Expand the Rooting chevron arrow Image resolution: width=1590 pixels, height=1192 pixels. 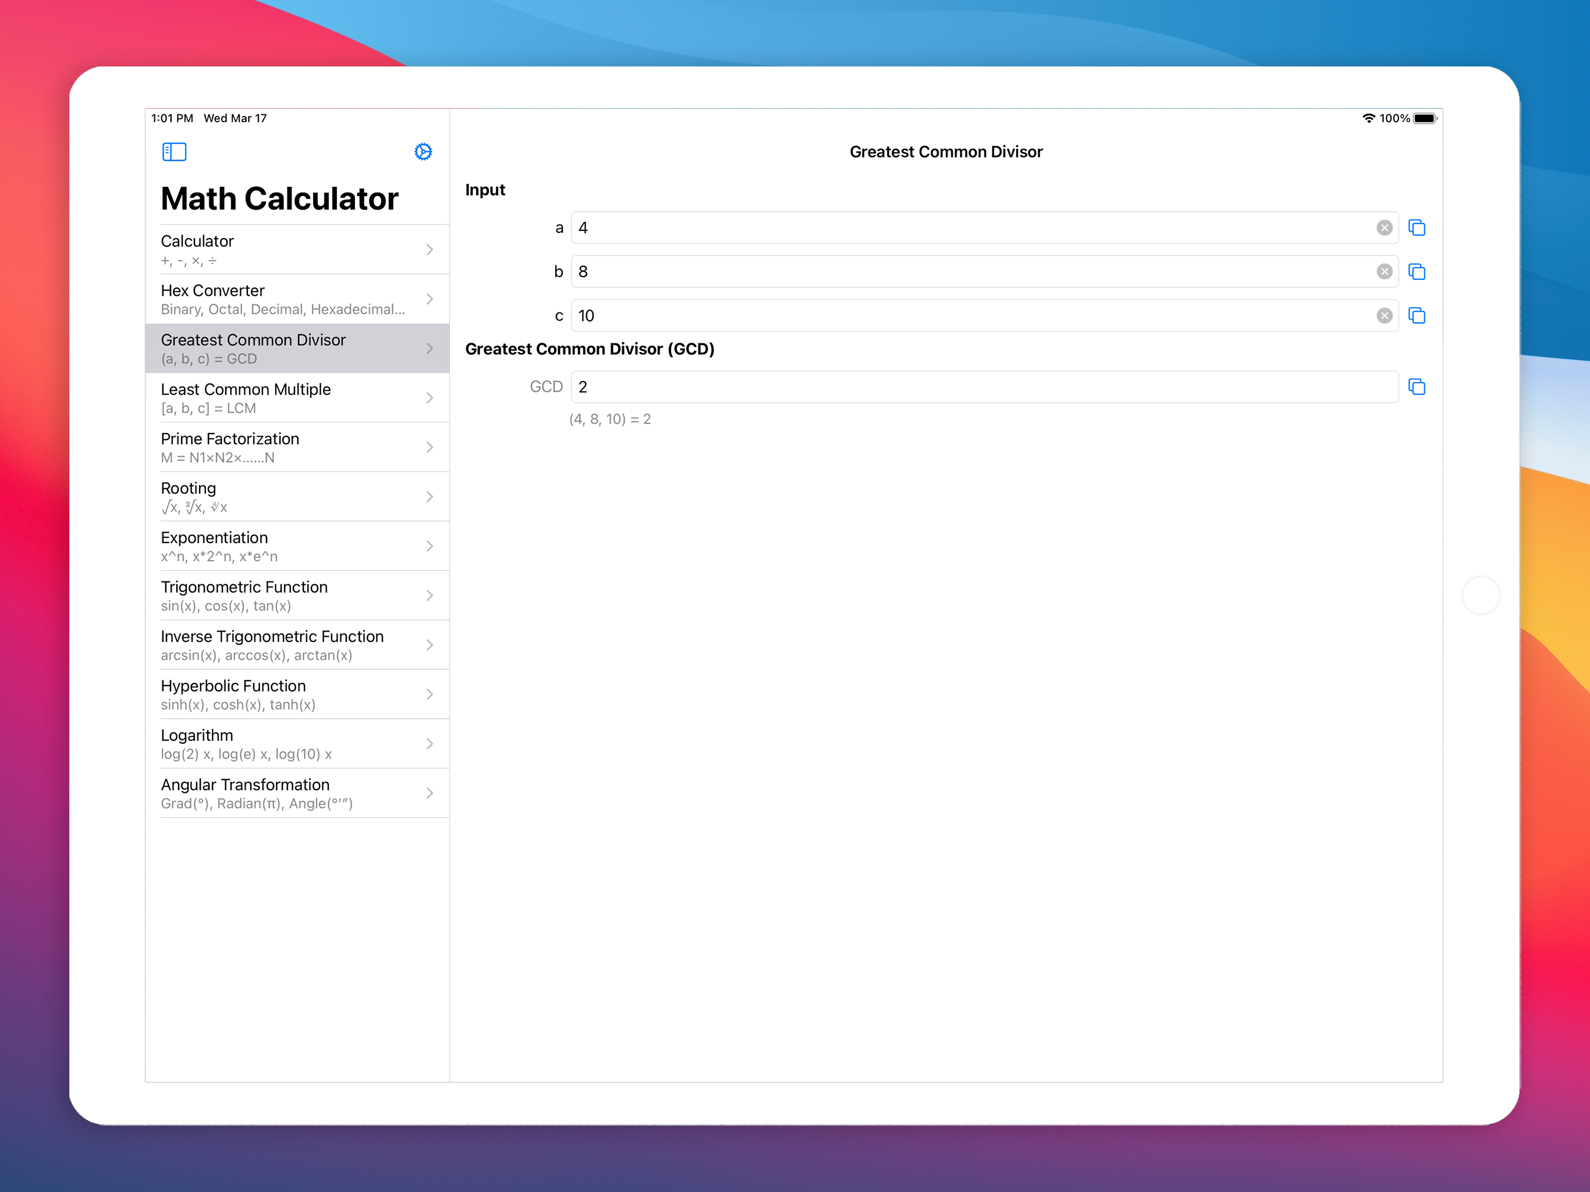(x=429, y=497)
